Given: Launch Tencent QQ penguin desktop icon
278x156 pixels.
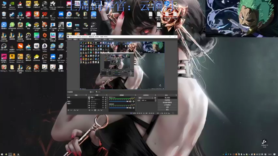Looking at the screenshot, I should (20, 5).
